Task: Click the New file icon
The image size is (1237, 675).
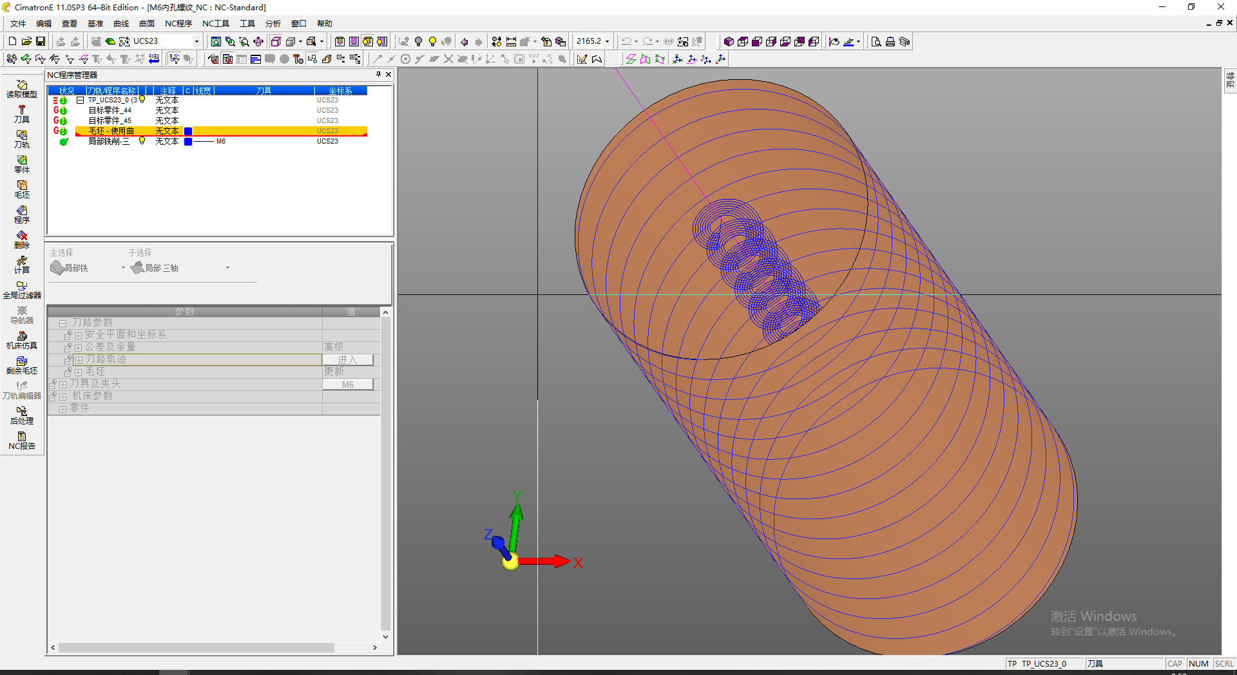Action: coord(12,41)
